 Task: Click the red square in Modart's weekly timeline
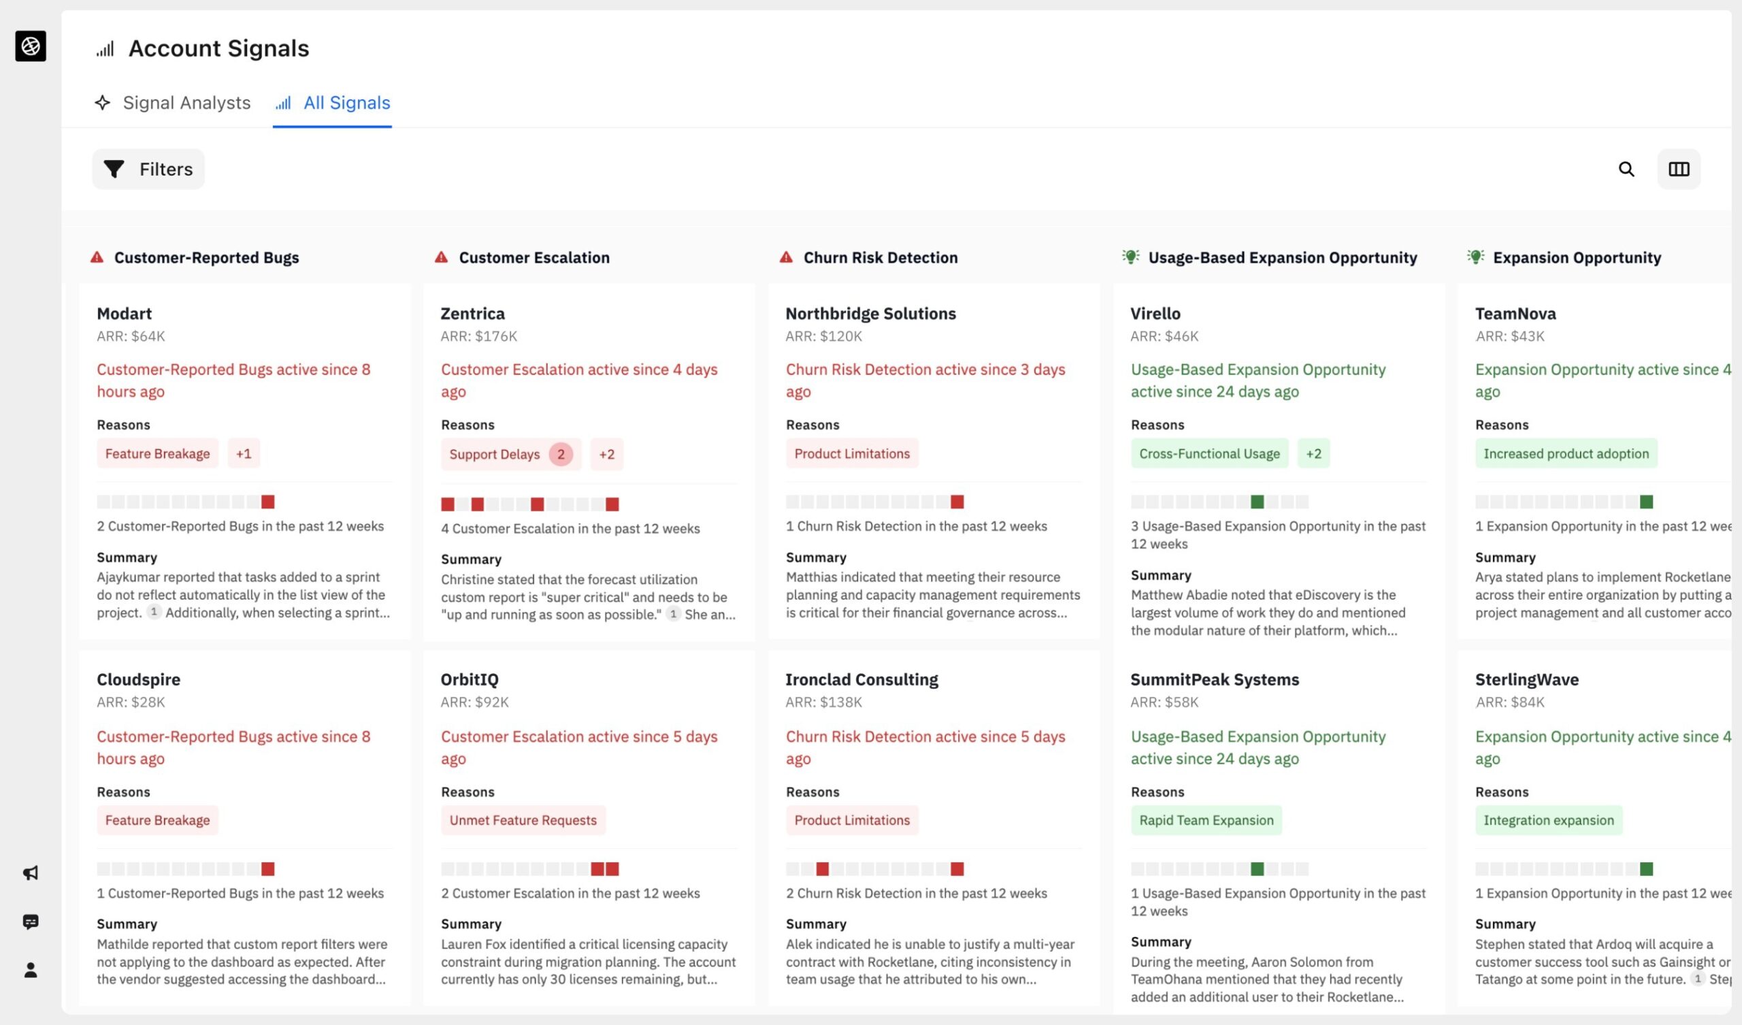[268, 502]
